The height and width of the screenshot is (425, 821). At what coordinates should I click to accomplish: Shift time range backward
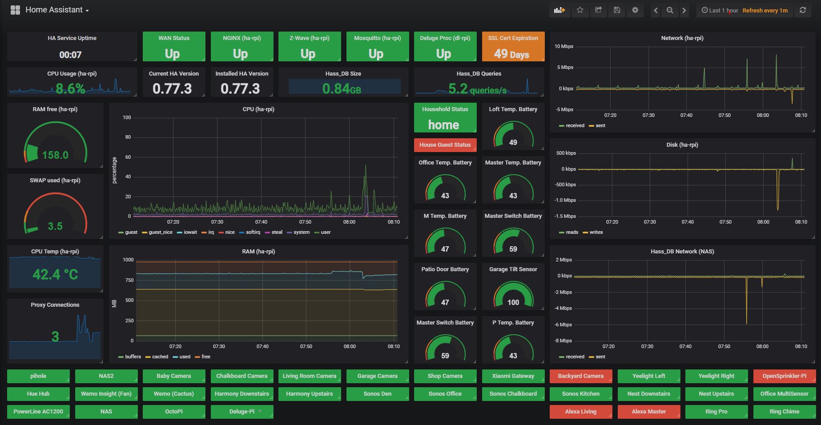coord(656,10)
